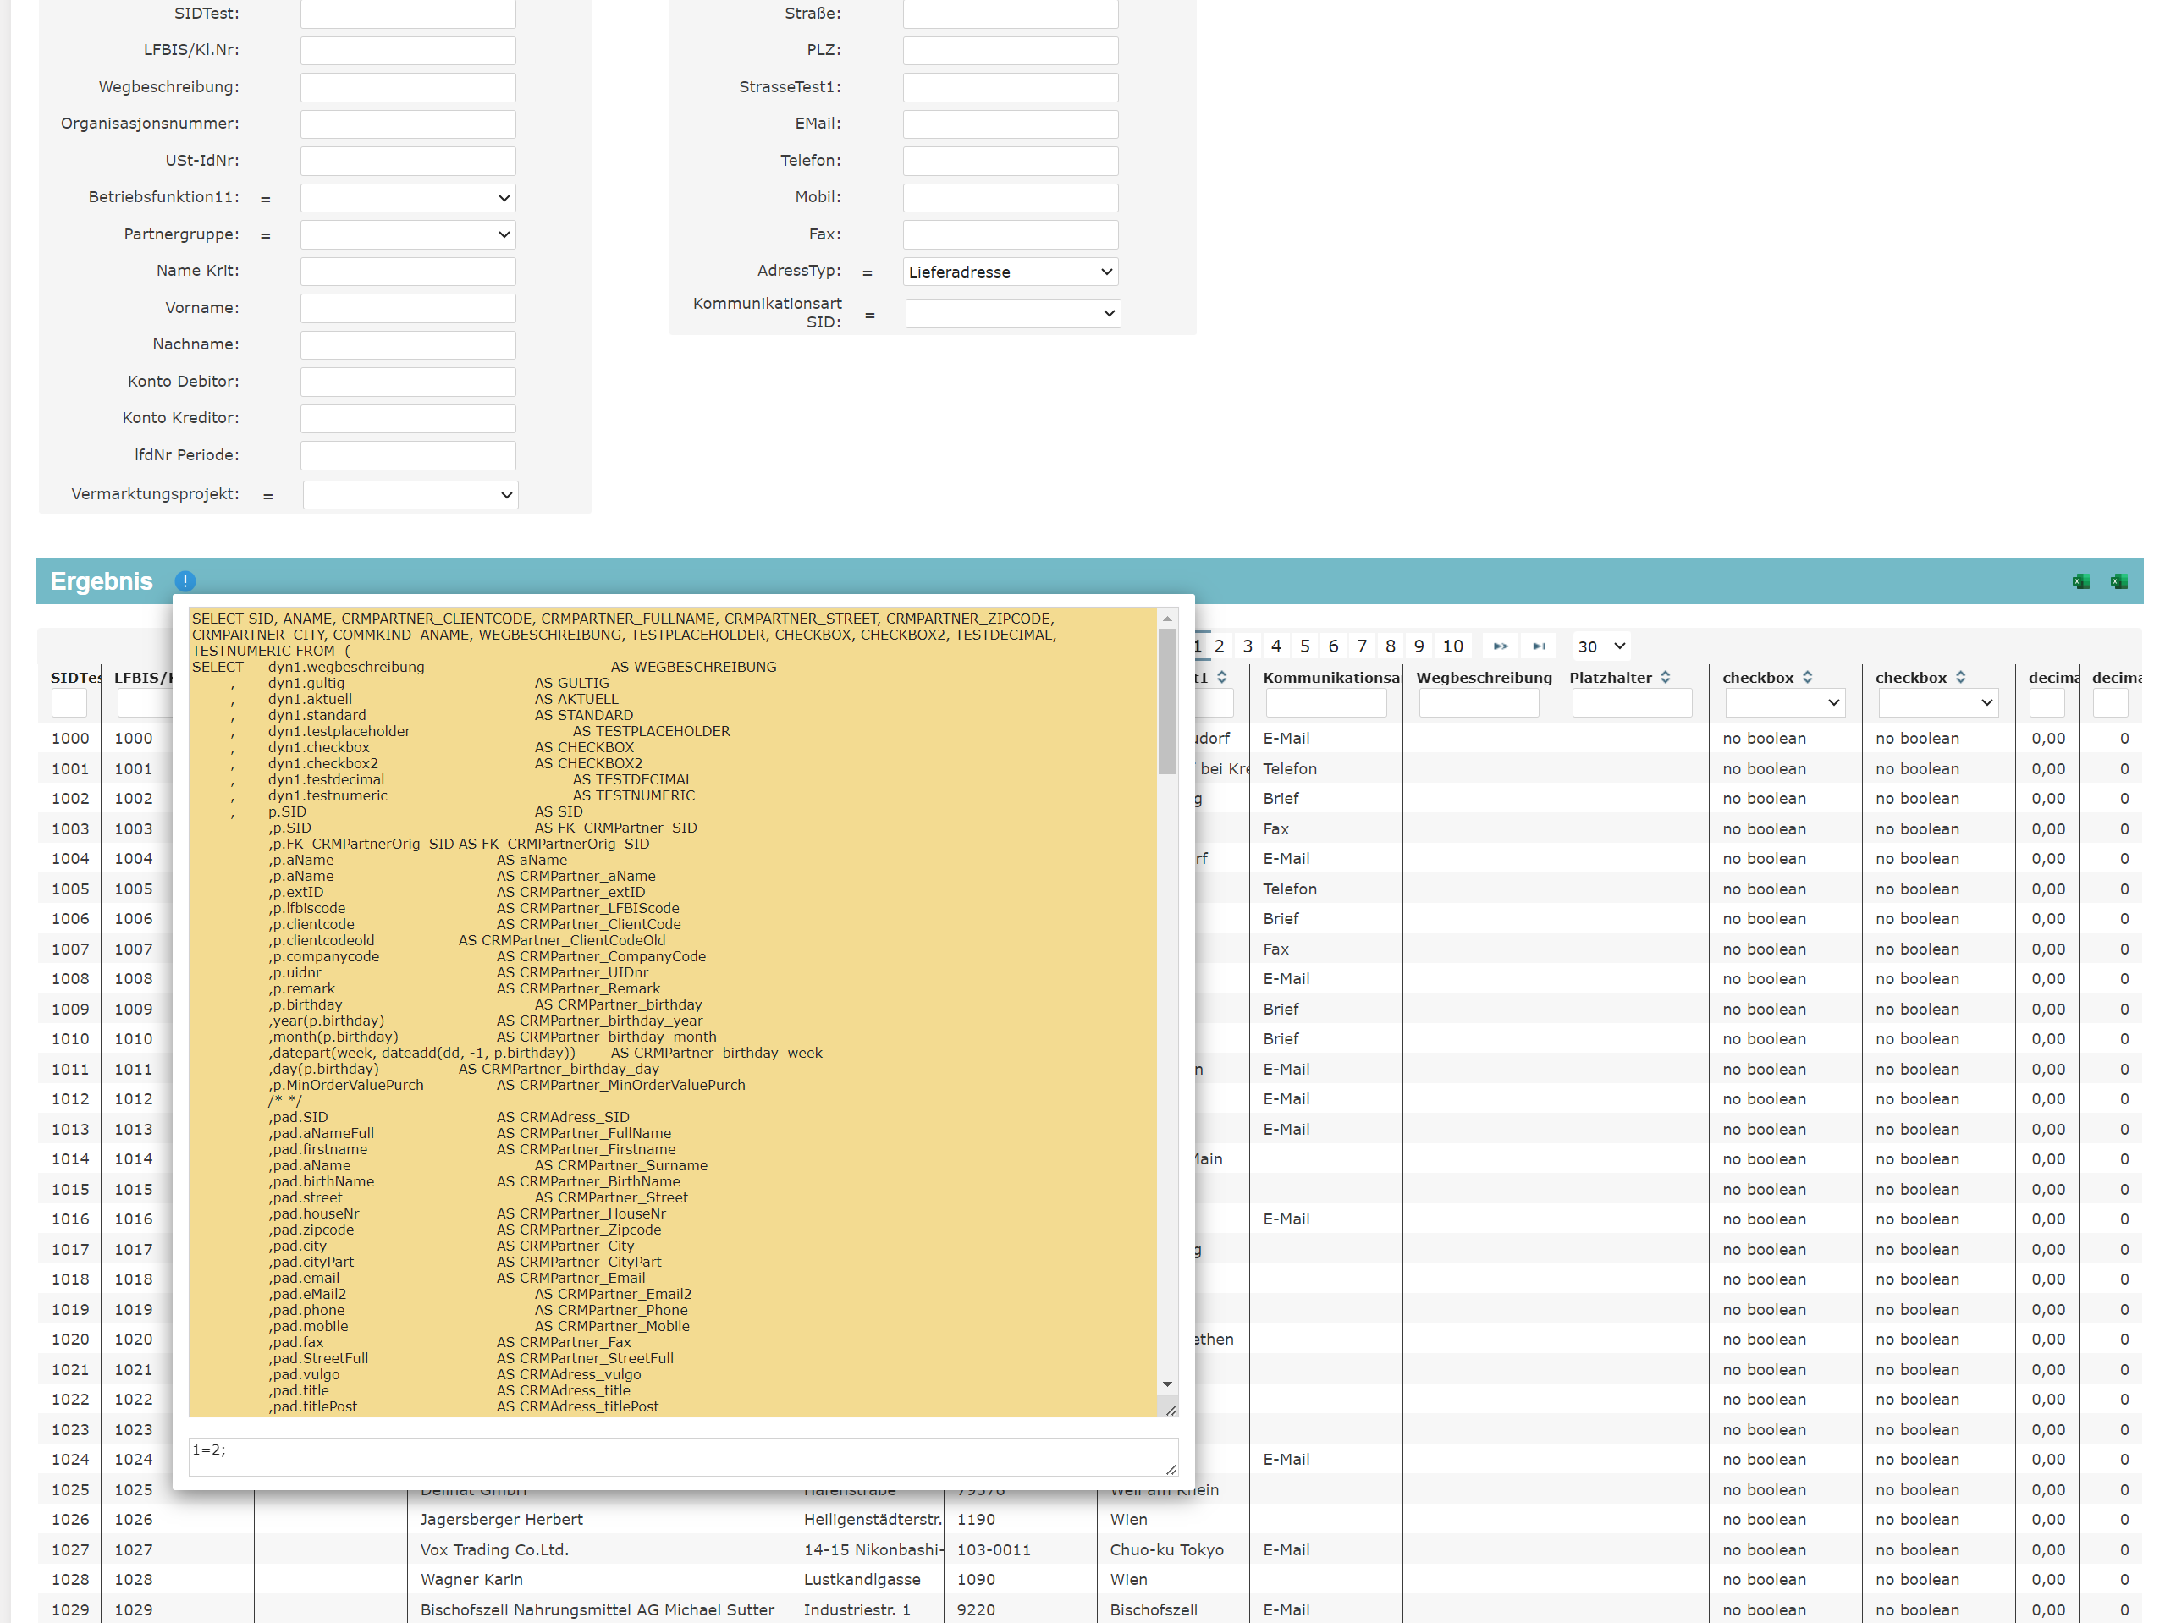Sort by the Platzhalter column arrows
The width and height of the screenshot is (2165, 1623).
click(x=1665, y=677)
